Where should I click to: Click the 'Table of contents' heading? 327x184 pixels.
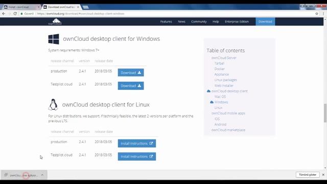pyautogui.click(x=226, y=51)
